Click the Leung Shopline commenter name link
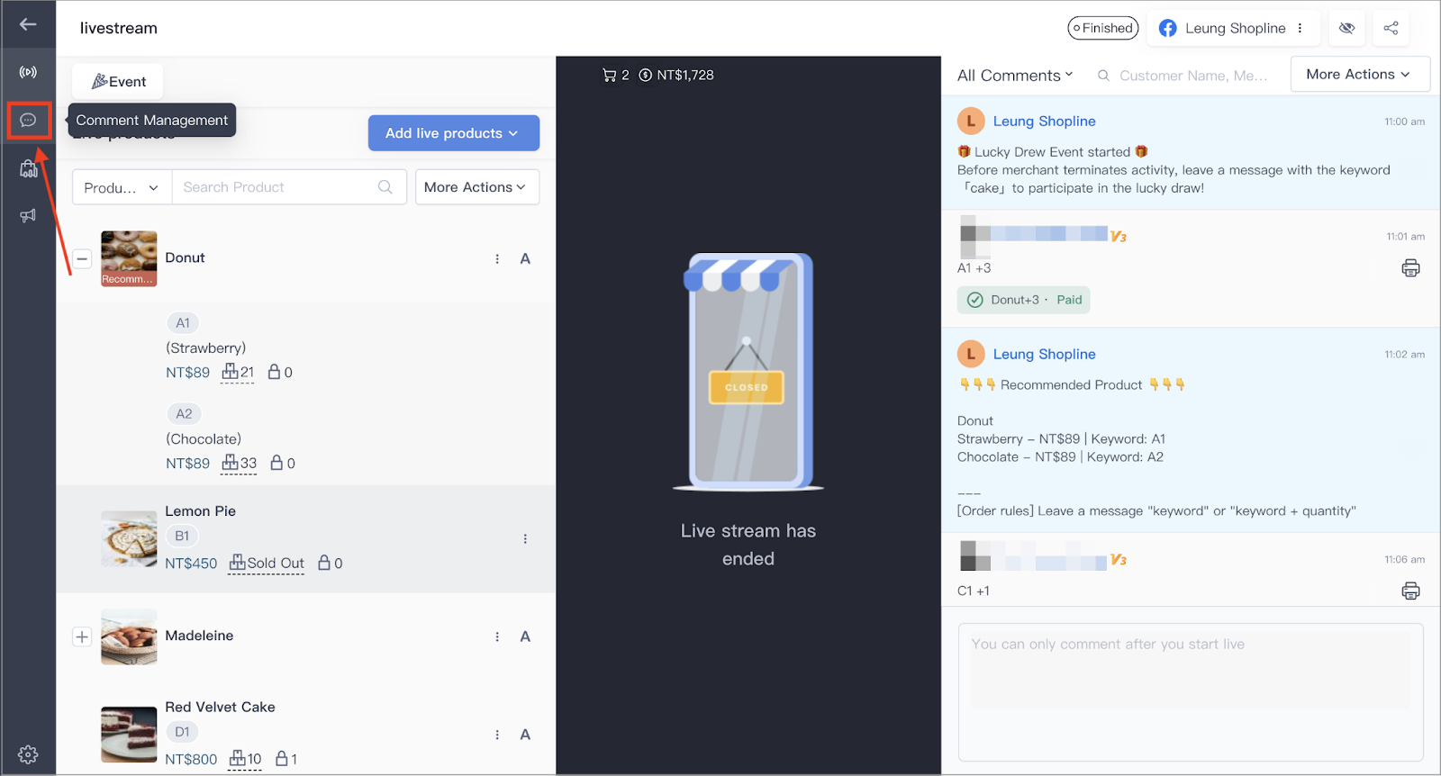This screenshot has height=776, width=1441. point(1044,122)
